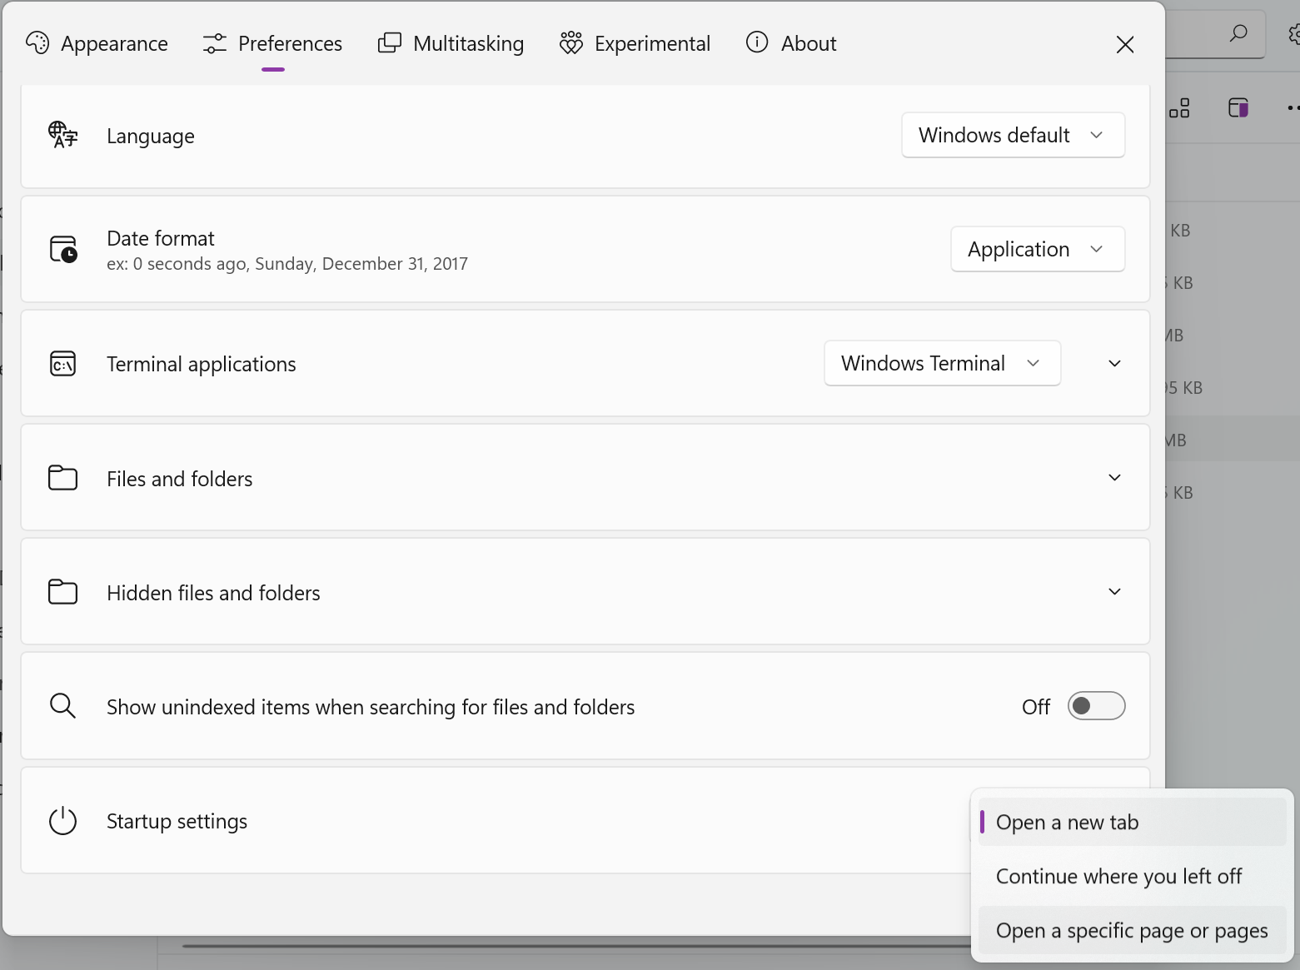
Task: Enable showing unindexed items when searching
Action: click(1096, 705)
